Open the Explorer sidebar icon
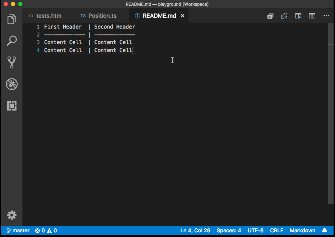The width and height of the screenshot is (335, 237). tap(11, 19)
